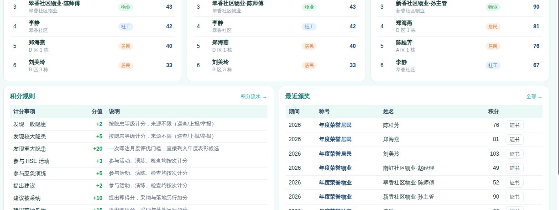
Task: Click 年度荣誉物业 title for 南虹社区物业·赵经理
Action: 335,168
